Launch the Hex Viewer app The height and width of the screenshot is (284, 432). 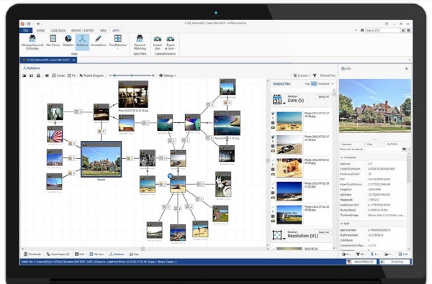coord(53,40)
